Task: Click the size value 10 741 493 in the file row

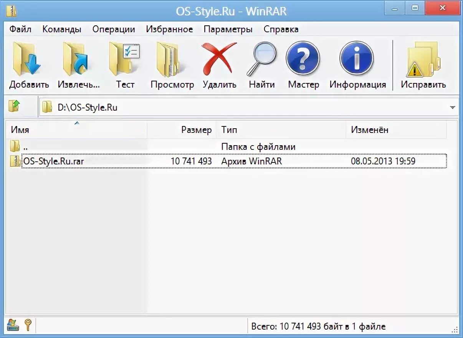Action: [x=191, y=161]
